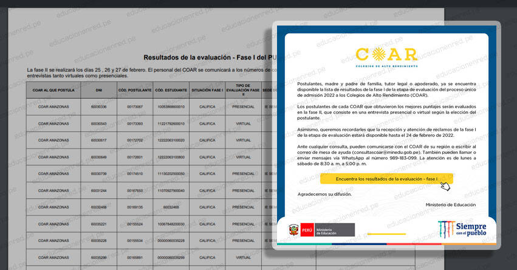Click postulante code 00165891
Image resolution: width=517 pixels, height=270 pixels.
click(x=135, y=257)
